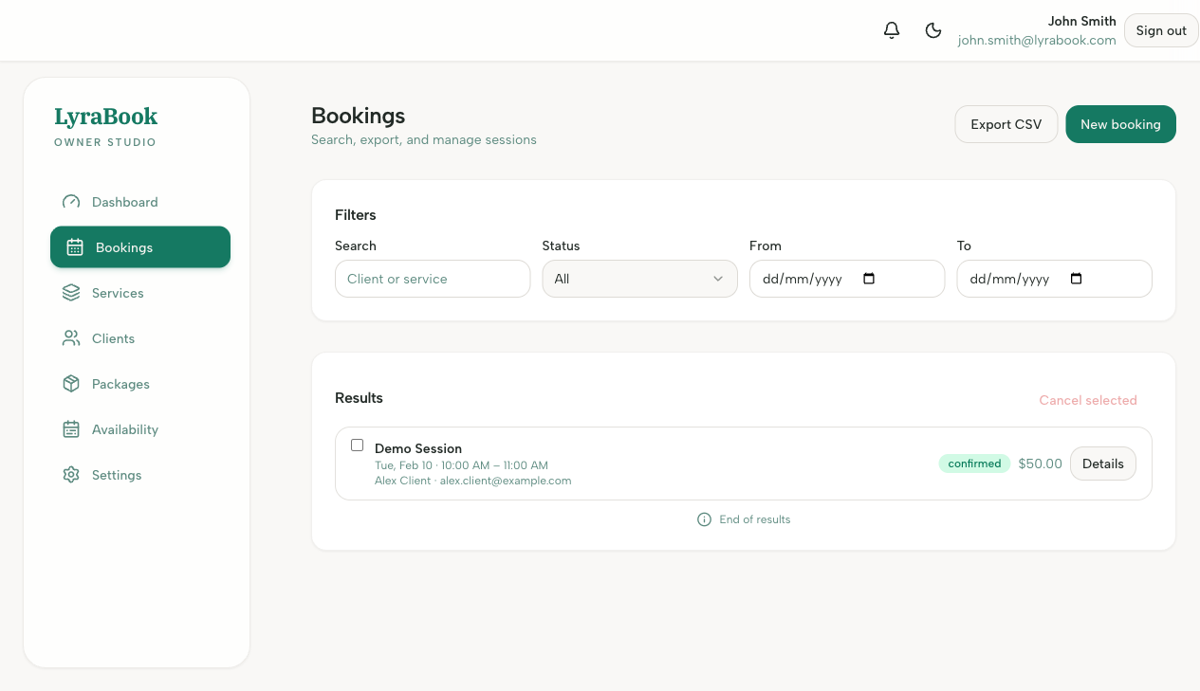Select the Services stack icon
This screenshot has height=691, width=1200.
point(70,292)
